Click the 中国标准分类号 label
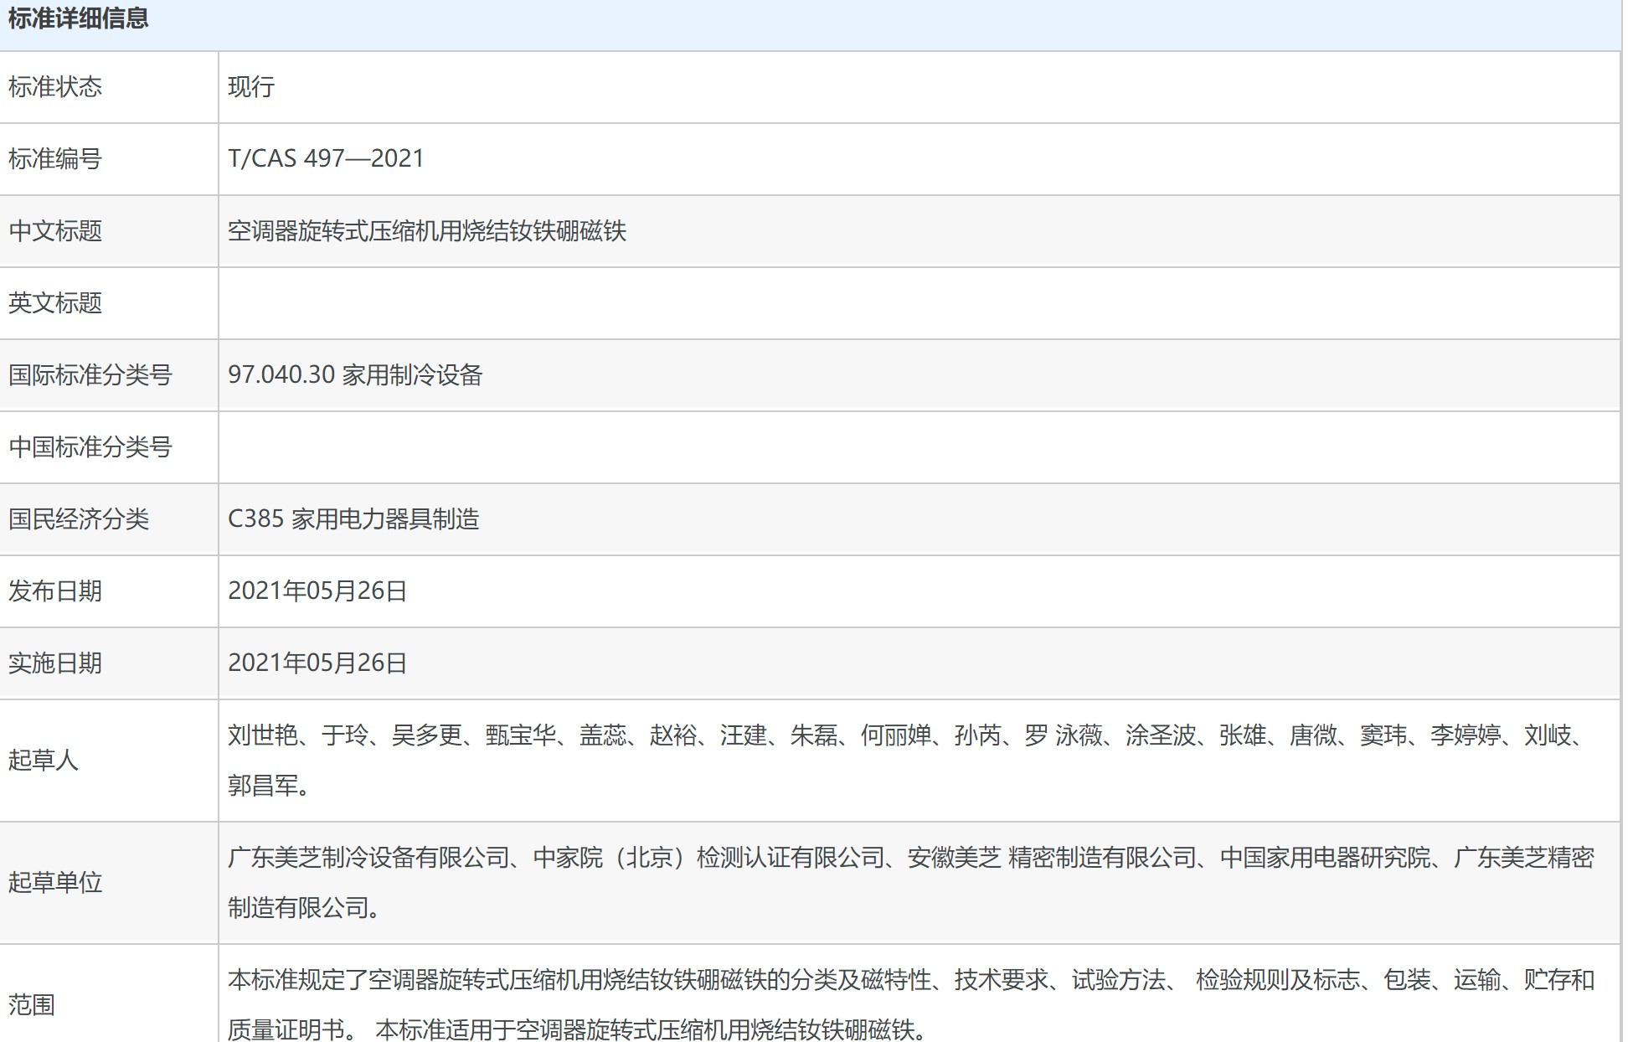Viewport: 1633px width, 1042px height. (90, 447)
